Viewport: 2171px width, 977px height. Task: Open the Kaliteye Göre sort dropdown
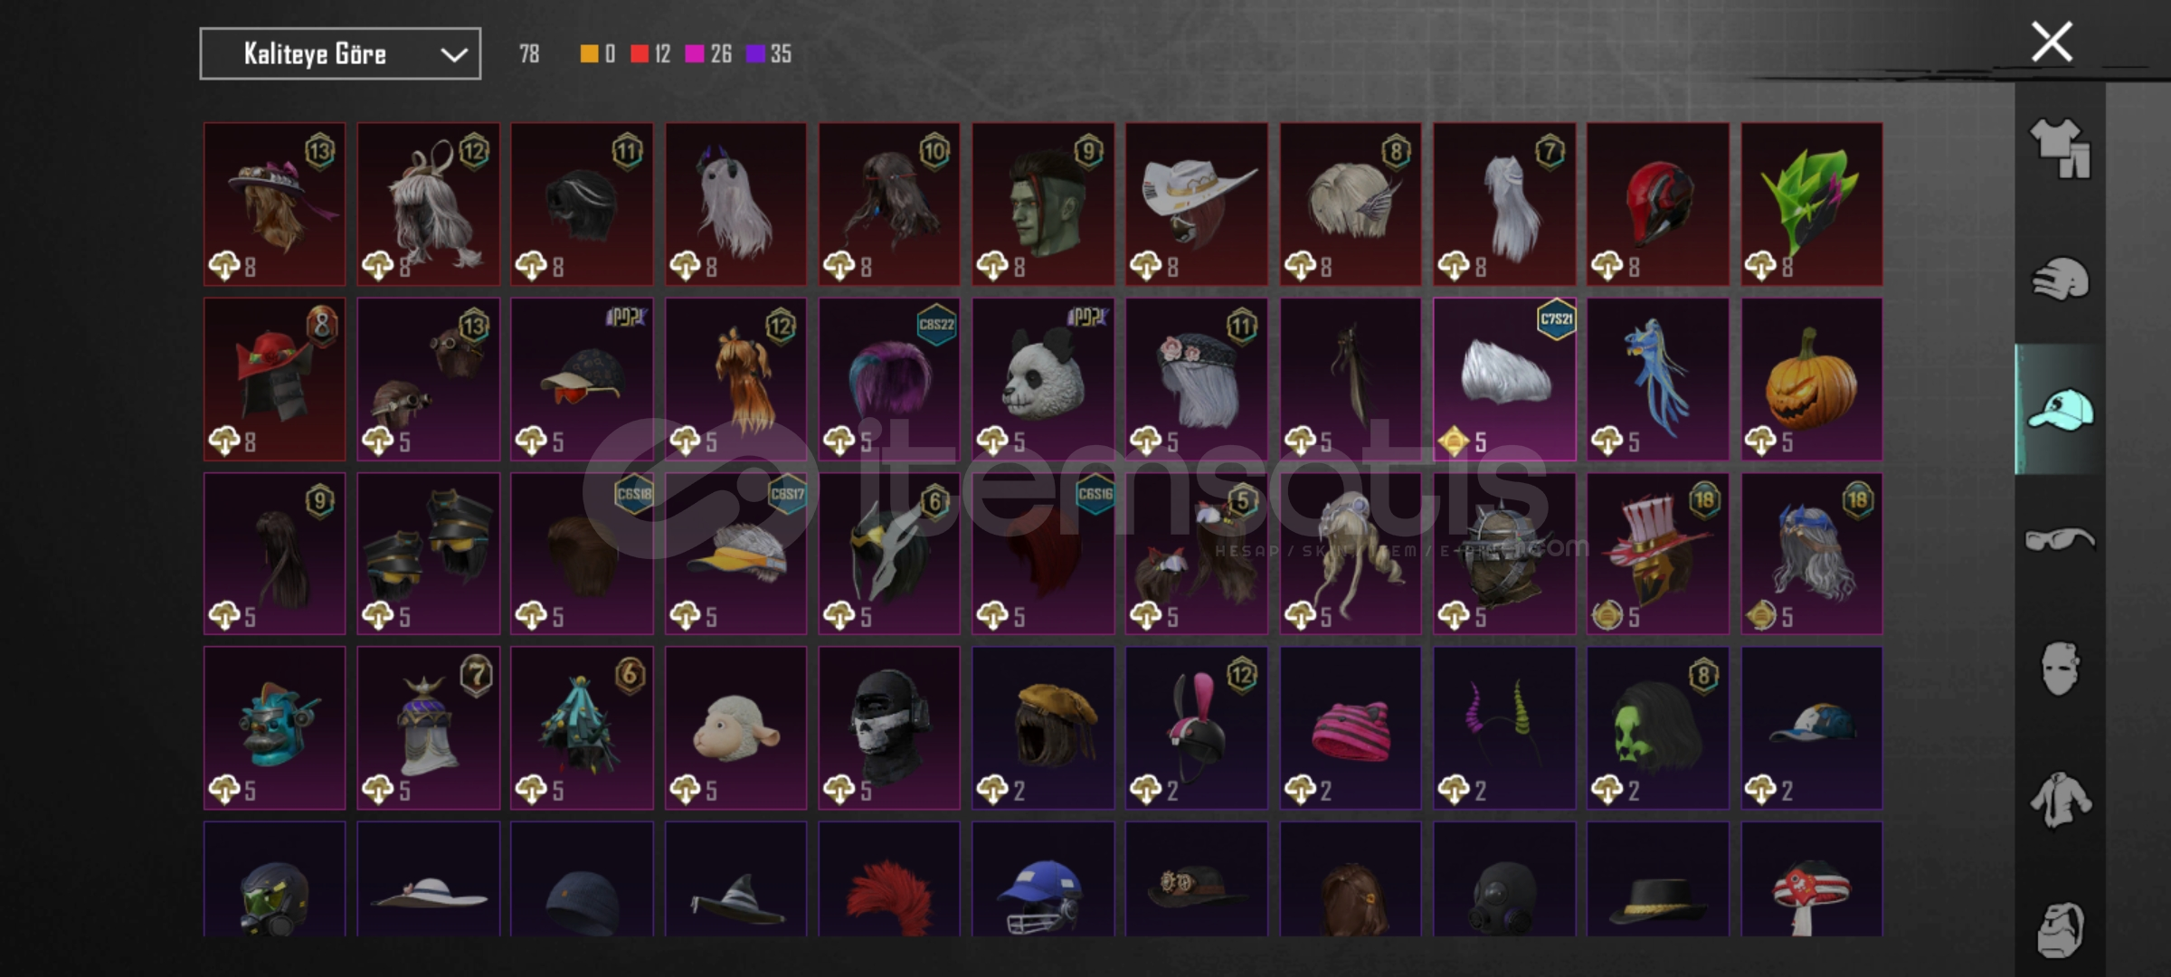click(340, 54)
